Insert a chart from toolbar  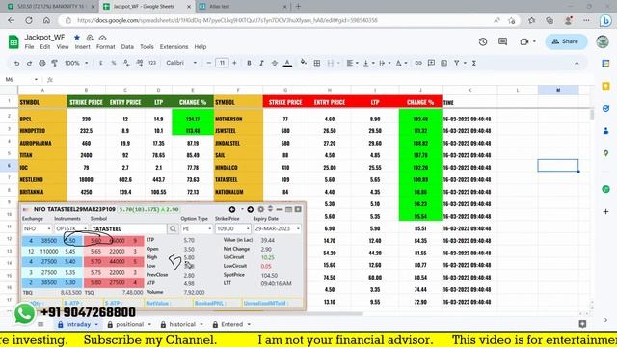pyautogui.click(x=443, y=63)
